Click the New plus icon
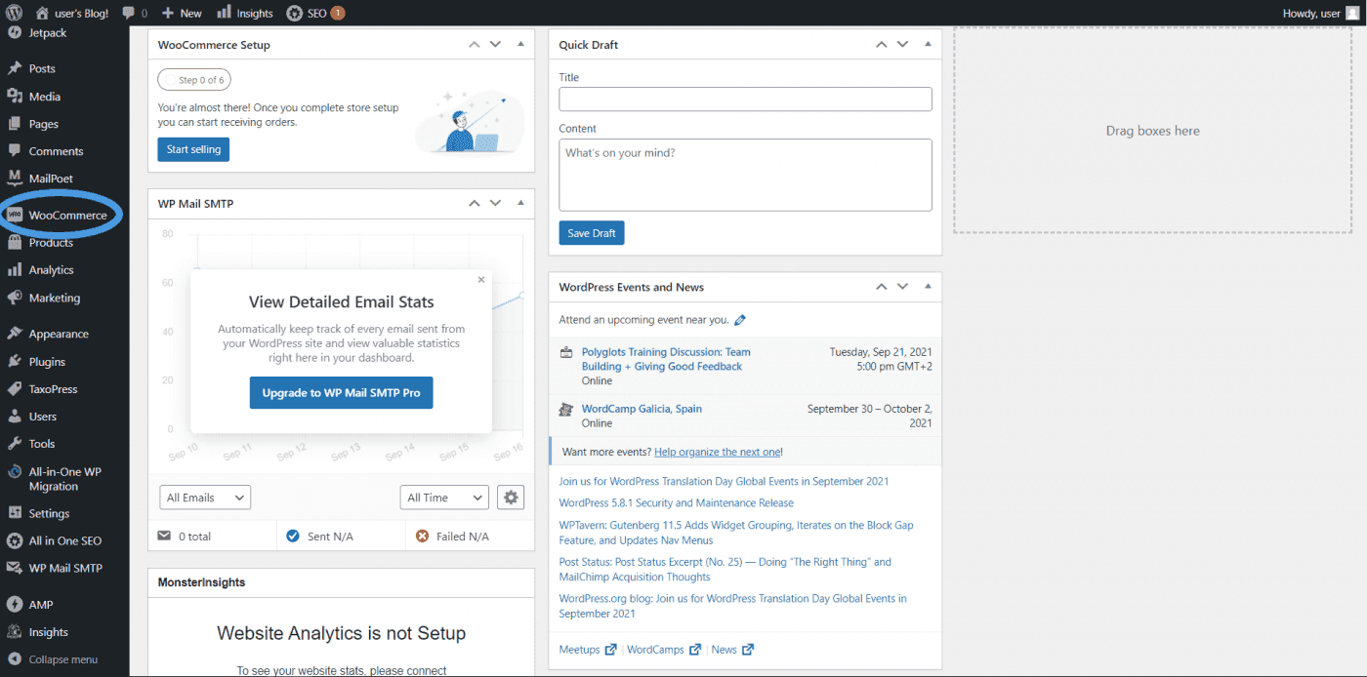The width and height of the screenshot is (1367, 677). [x=168, y=13]
